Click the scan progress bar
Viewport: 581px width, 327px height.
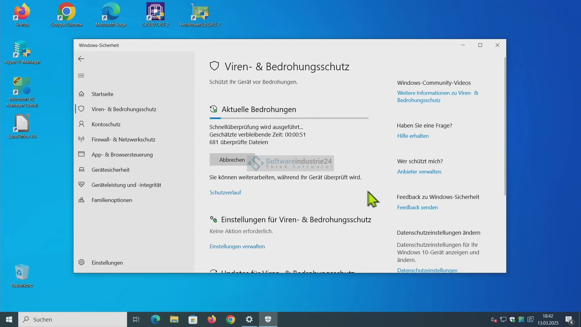pyautogui.click(x=289, y=118)
